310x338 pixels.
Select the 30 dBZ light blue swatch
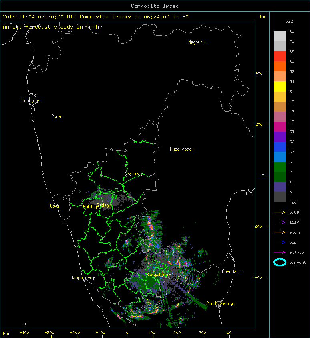tap(280, 157)
